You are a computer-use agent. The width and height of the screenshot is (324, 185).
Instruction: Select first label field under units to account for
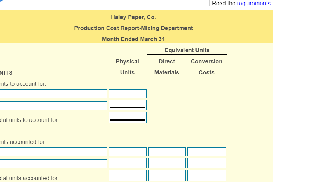(x=53, y=94)
